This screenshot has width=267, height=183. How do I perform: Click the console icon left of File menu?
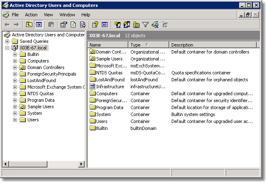[x=6, y=15]
